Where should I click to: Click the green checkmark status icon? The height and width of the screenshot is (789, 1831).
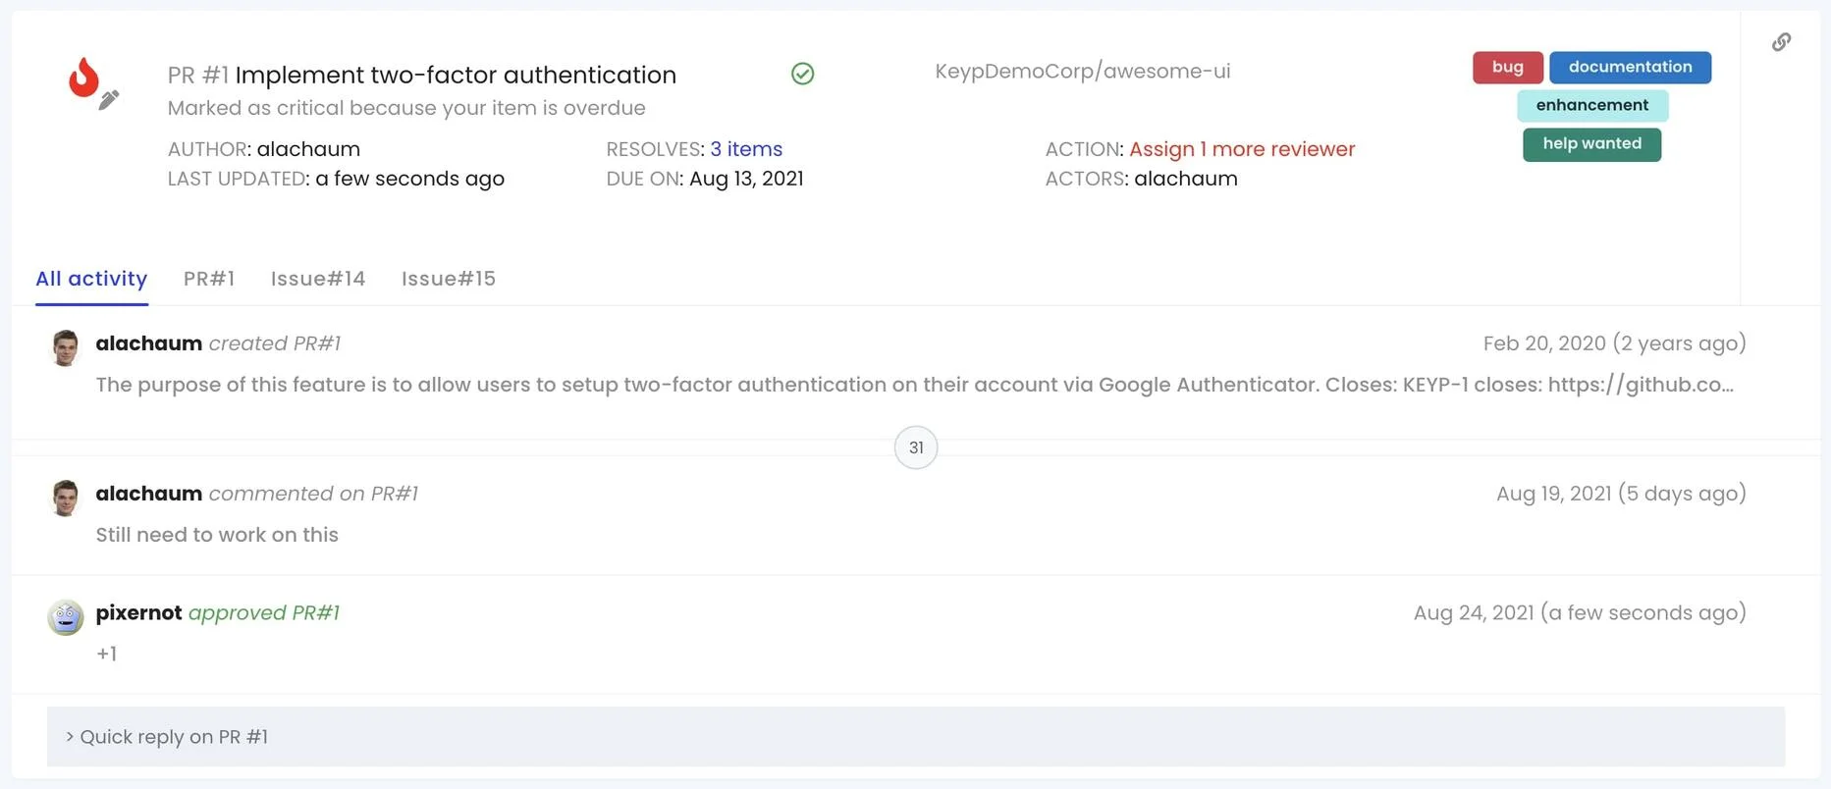[802, 74]
